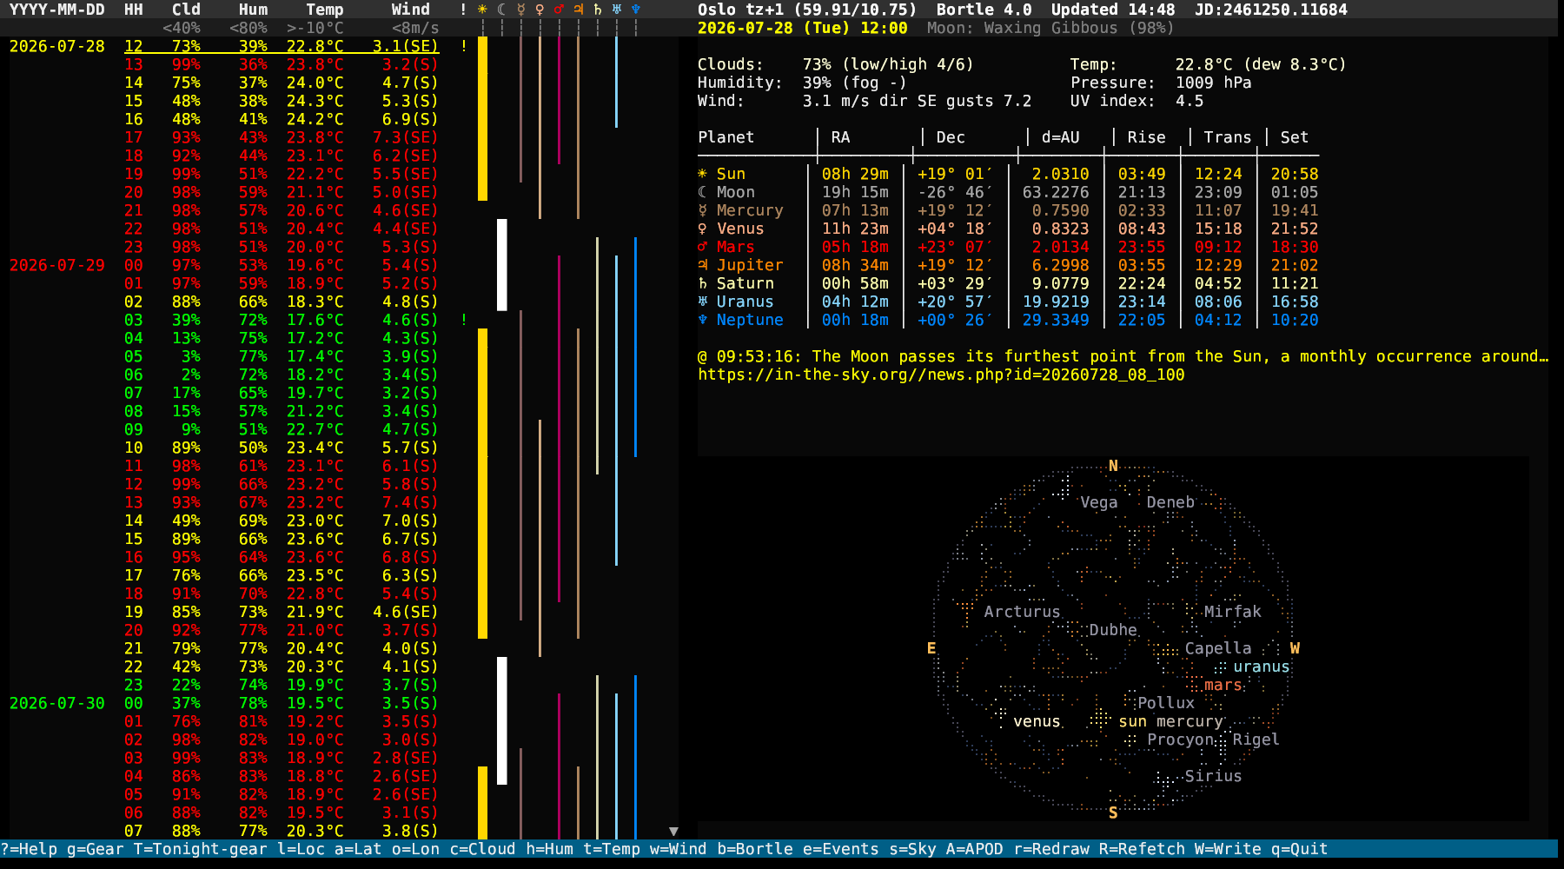Click the s=Sky toggle in the bottom bar
Screen dimensions: 1564x869
point(912,849)
